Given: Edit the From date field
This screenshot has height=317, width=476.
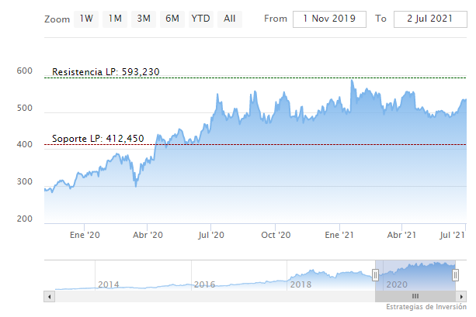Looking at the screenshot, I should coord(329,19).
